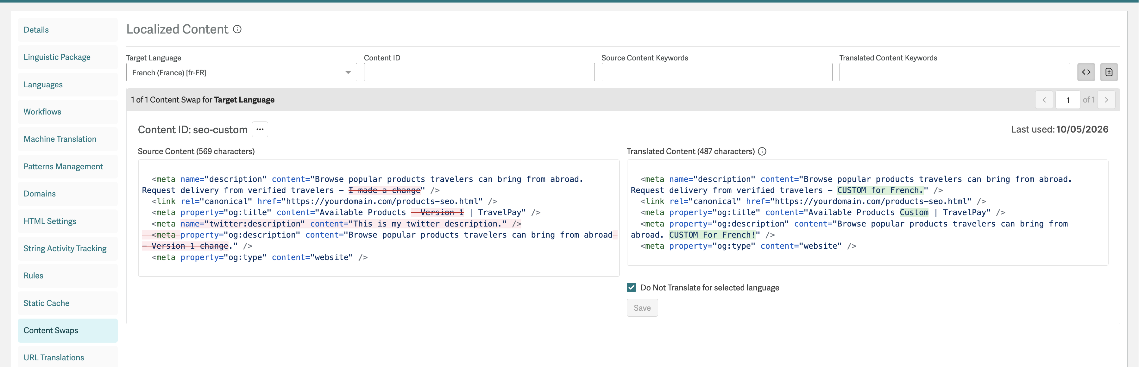Image resolution: width=1139 pixels, height=367 pixels.
Task: Click the Content ID input field
Action: 479,72
